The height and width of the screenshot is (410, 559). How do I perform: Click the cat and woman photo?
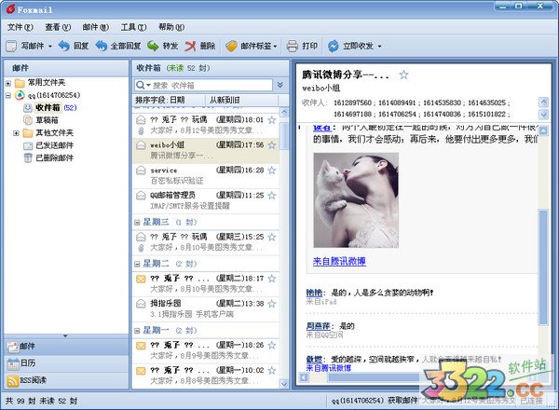(356, 200)
